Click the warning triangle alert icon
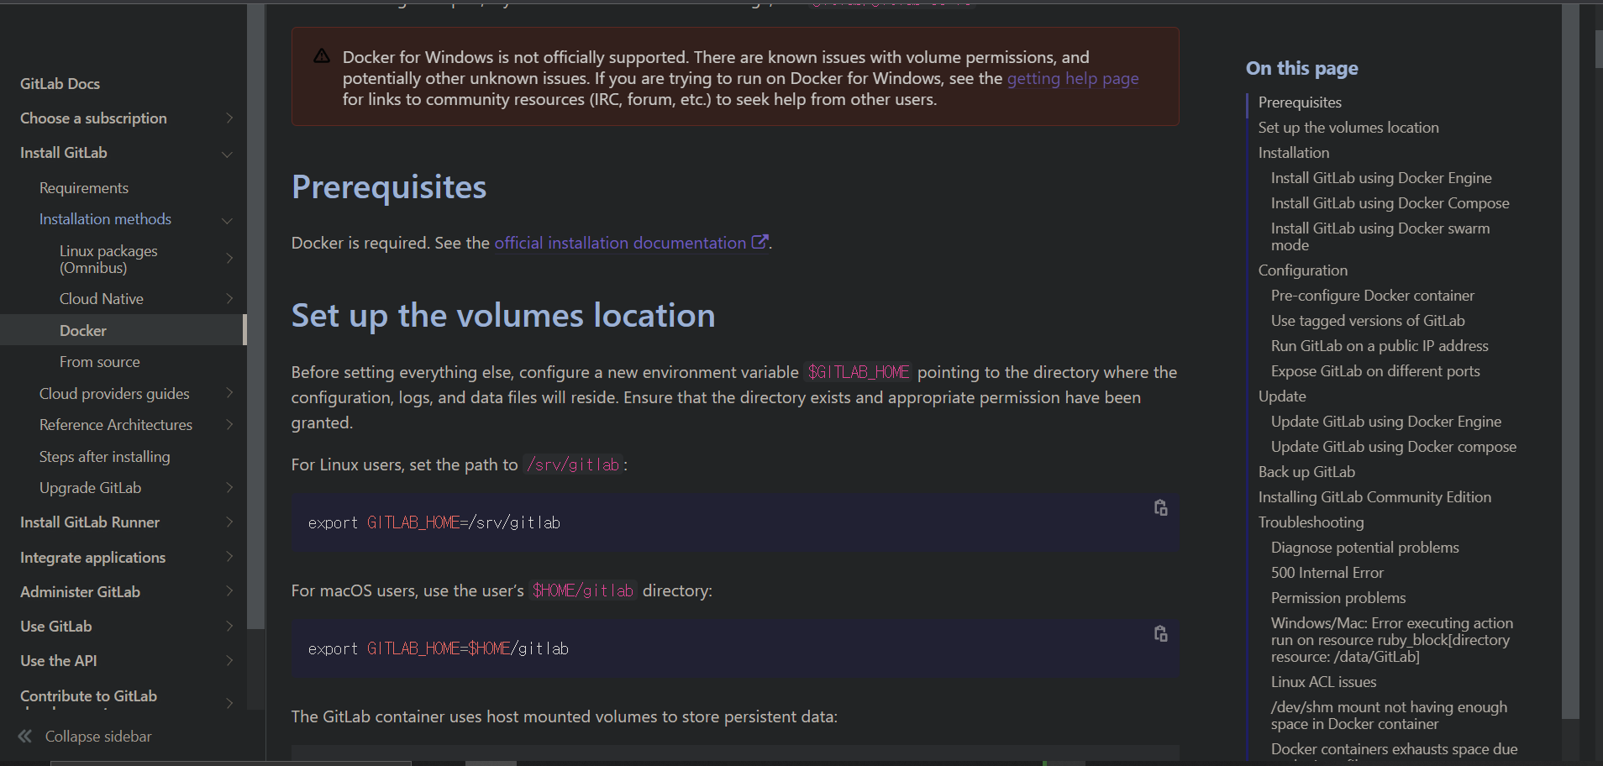Screen dimensions: 1603x766 [322, 56]
